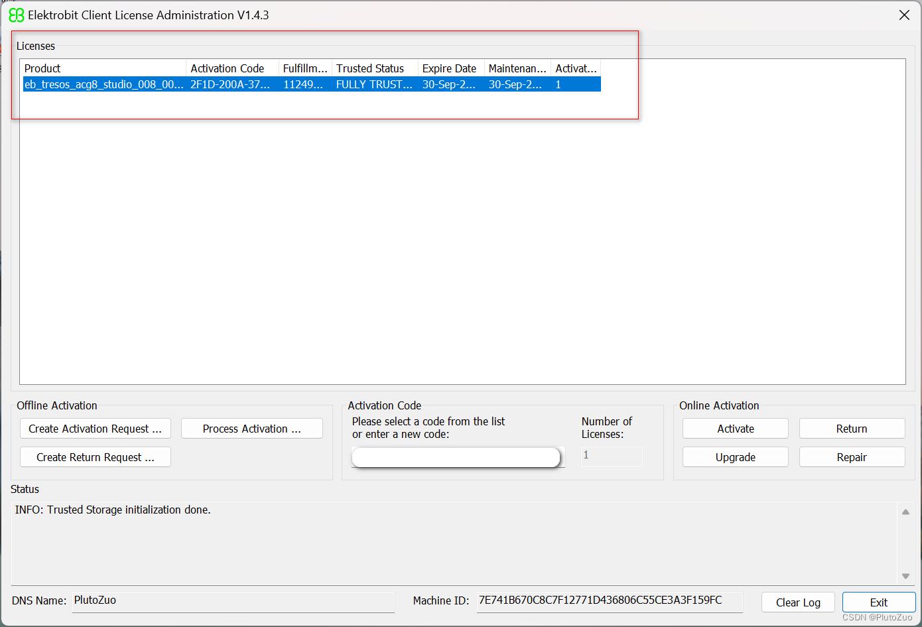The height and width of the screenshot is (627, 922).
Task: Click the Maintenan... column header
Action: point(517,68)
